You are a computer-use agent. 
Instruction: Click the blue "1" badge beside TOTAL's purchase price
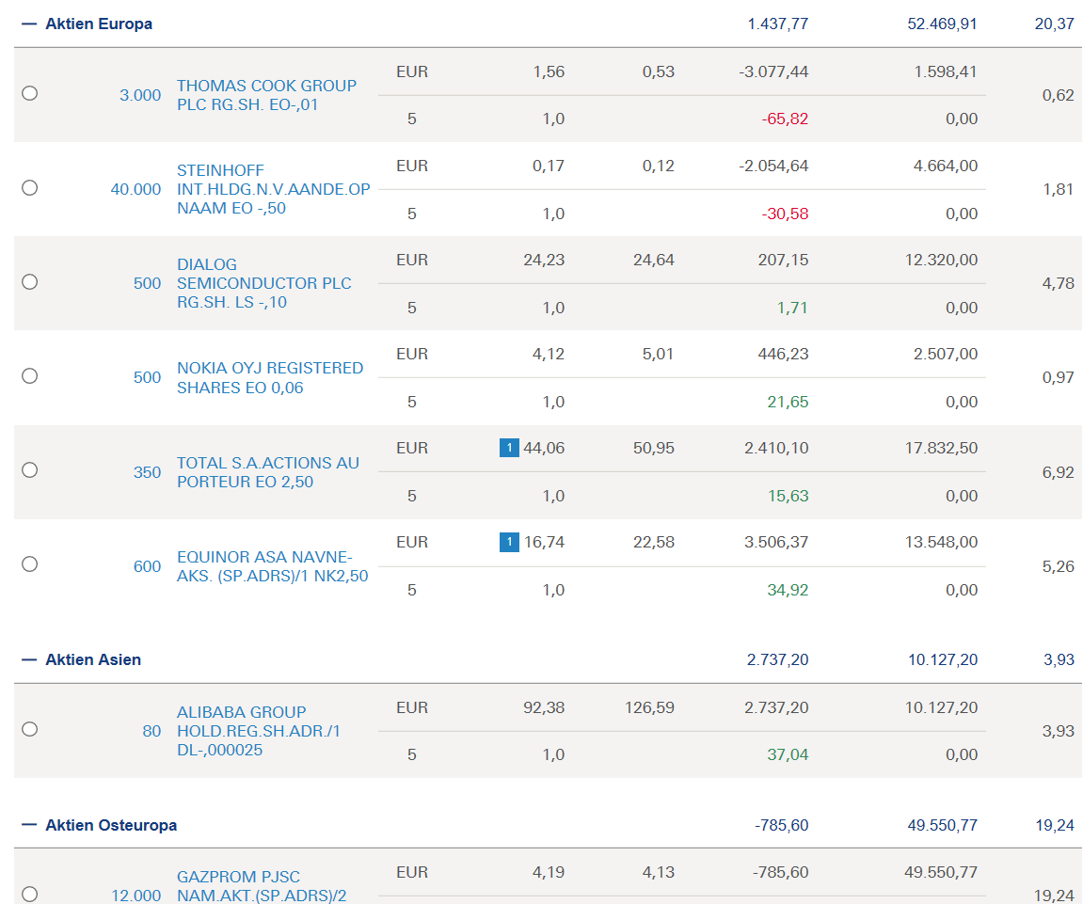tap(509, 448)
